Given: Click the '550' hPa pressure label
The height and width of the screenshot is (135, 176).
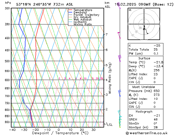Looking at the screenshot, I should [x=8, y=71].
